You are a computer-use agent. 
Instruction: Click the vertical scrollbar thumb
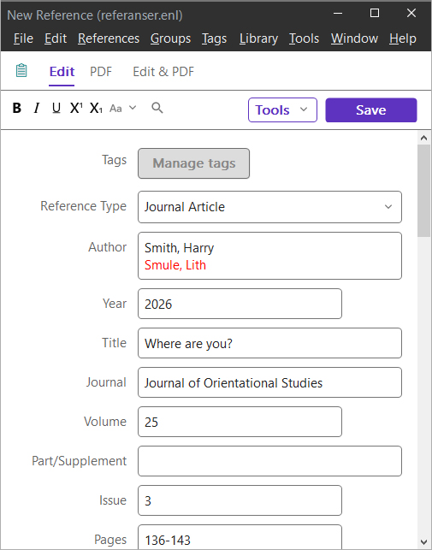point(424,191)
